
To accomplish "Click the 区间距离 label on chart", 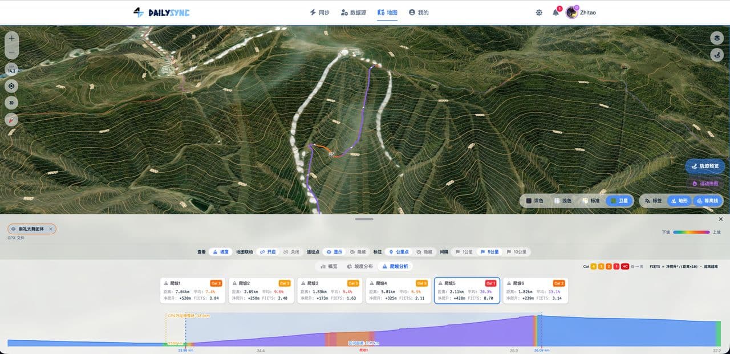I will click(364, 343).
